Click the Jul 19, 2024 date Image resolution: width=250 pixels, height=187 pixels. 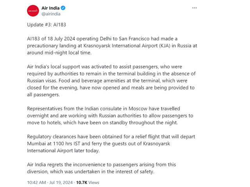click(x=61, y=182)
